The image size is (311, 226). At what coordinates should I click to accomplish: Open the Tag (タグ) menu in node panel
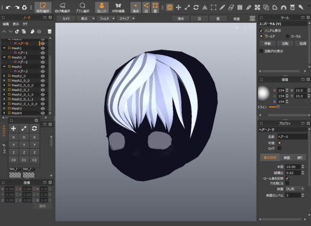(x=25, y=24)
